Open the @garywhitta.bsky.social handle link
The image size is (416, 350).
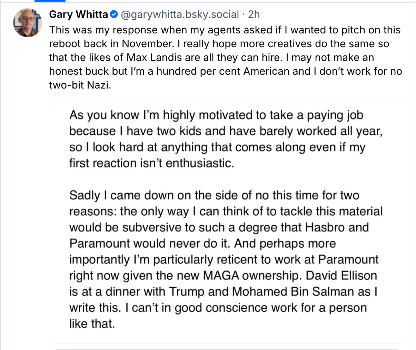[x=180, y=14]
